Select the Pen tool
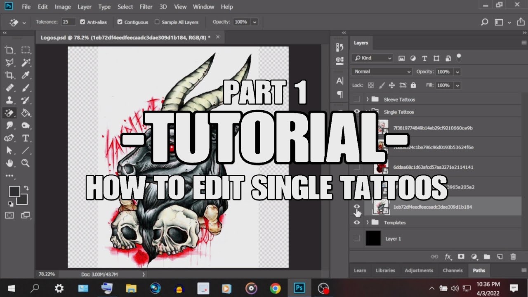Viewport: 528px width, 297px height. point(9,138)
